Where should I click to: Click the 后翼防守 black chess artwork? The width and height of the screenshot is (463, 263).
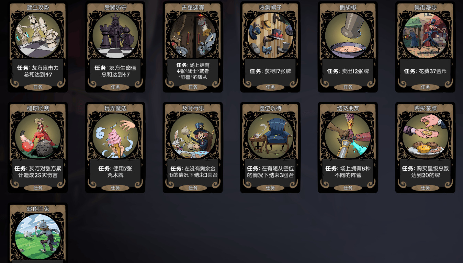[115, 35]
